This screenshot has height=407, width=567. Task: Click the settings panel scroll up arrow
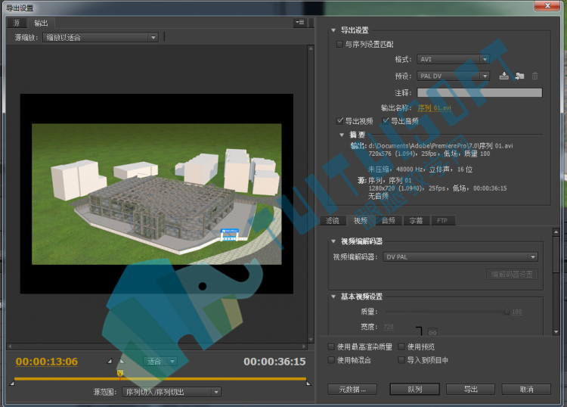(x=556, y=231)
